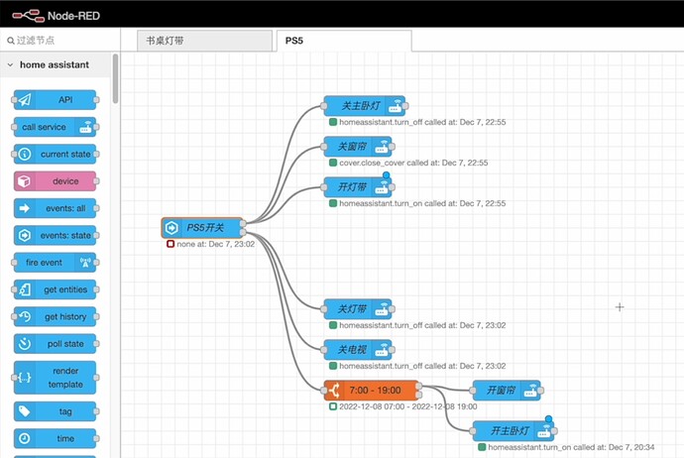Click the palette vertical scrollbar
This screenshot has height=458, width=684.
(x=116, y=79)
